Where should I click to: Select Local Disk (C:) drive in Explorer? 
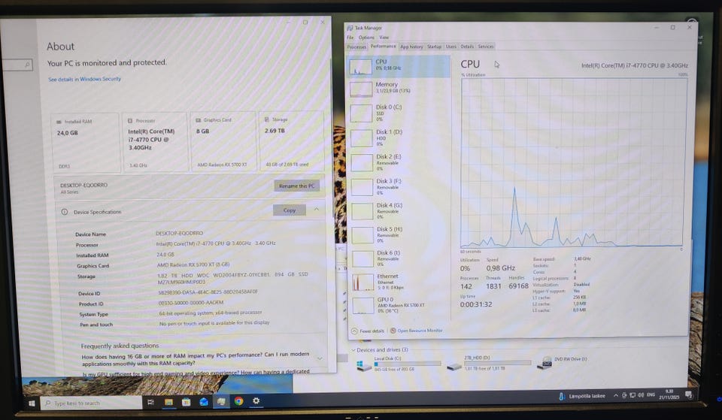pos(399,364)
